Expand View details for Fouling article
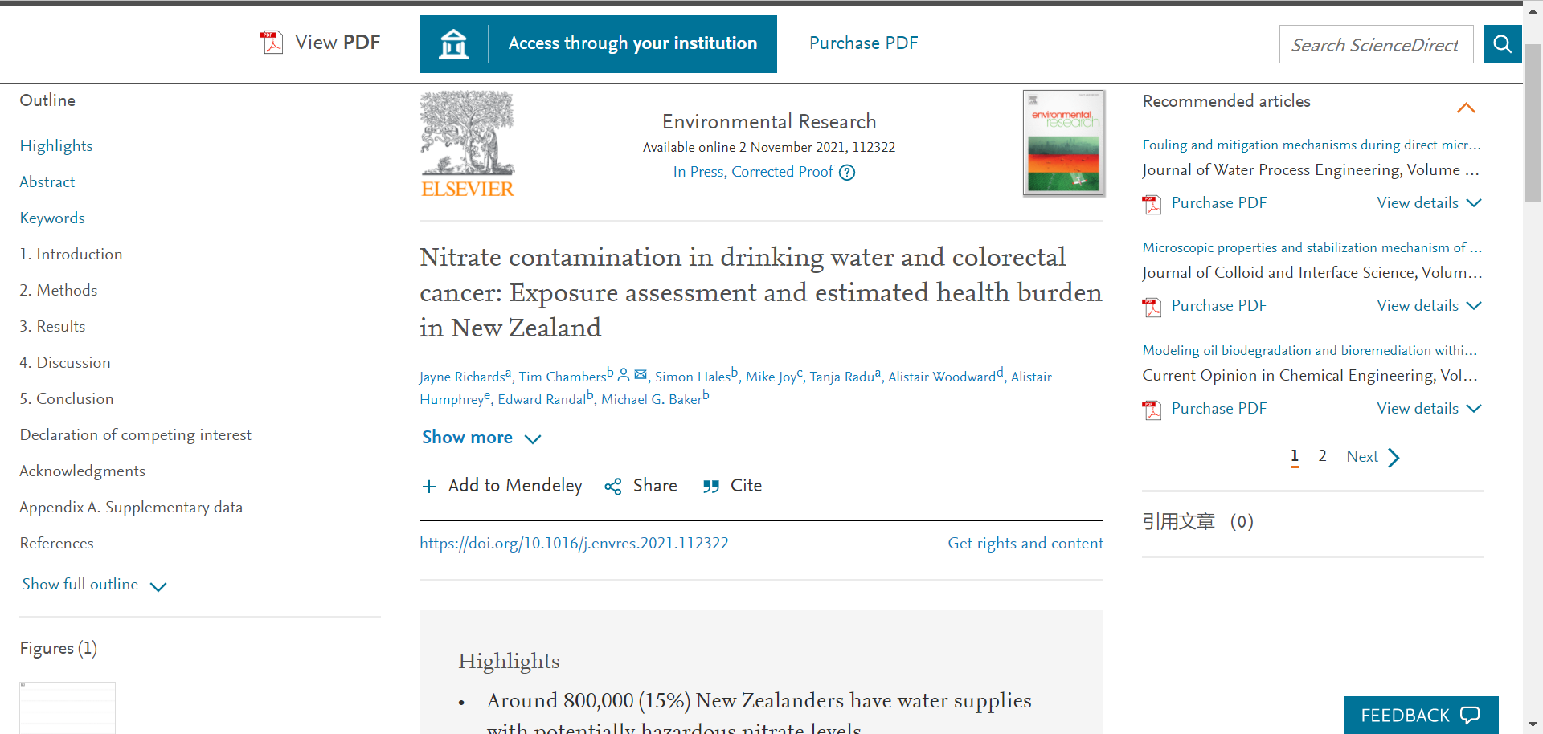The height and width of the screenshot is (734, 1543). point(1429,203)
